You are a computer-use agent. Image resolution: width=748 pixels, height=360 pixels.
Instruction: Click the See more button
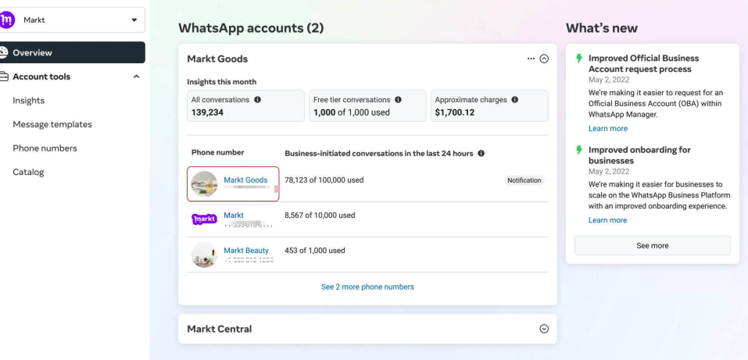(652, 246)
